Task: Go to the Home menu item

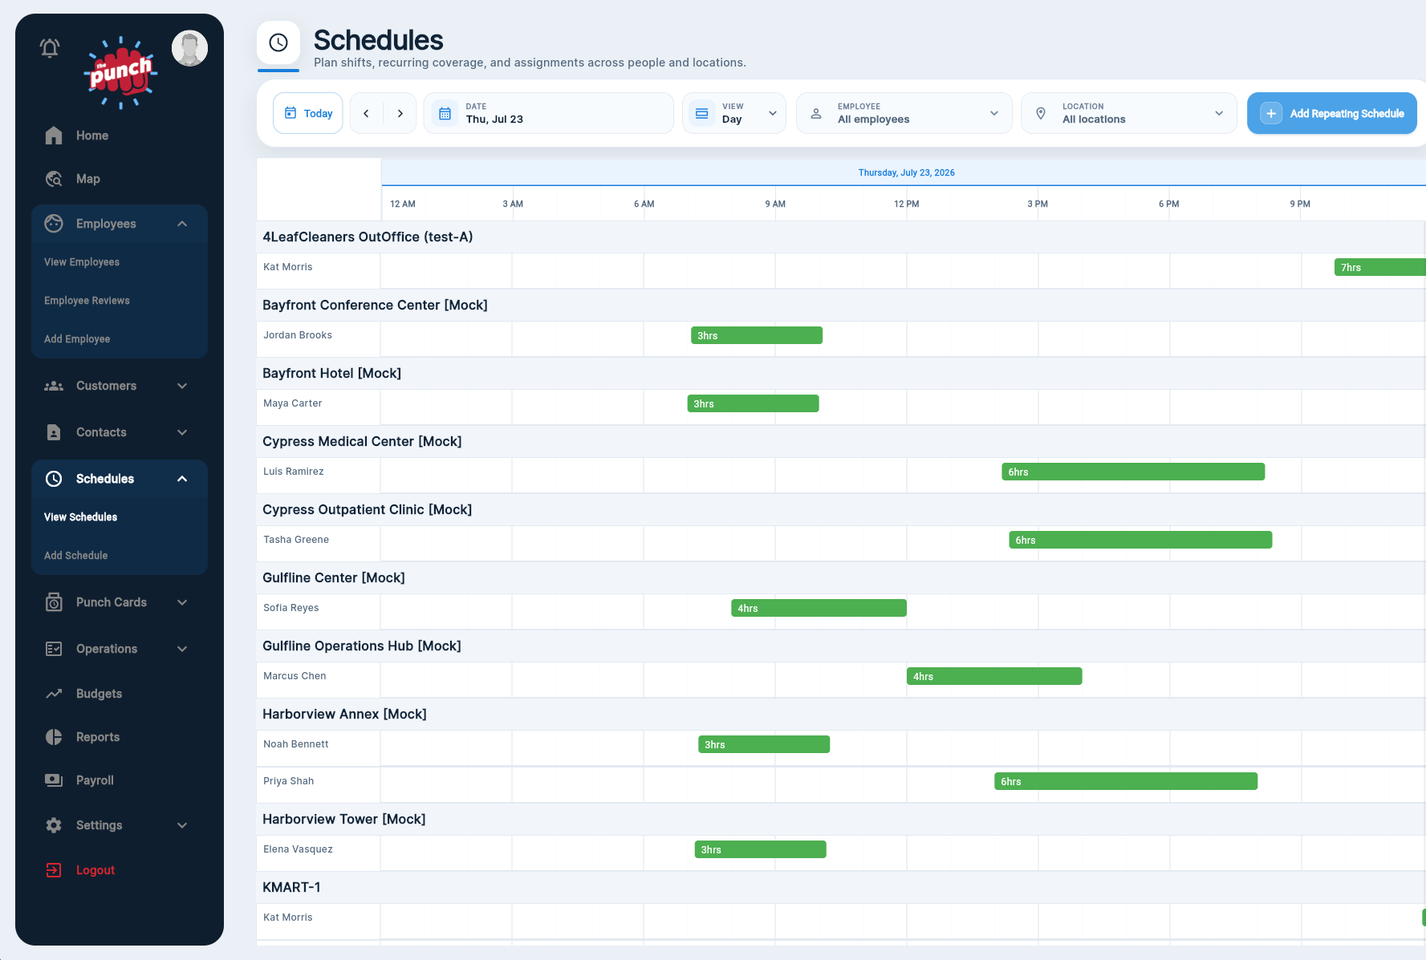Action: 92,136
